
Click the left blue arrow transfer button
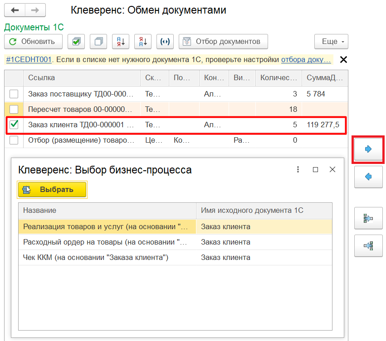[x=368, y=177]
